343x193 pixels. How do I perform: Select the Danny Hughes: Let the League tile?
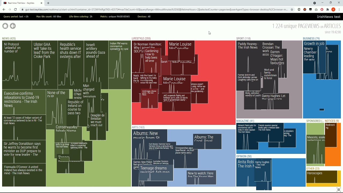275,101
